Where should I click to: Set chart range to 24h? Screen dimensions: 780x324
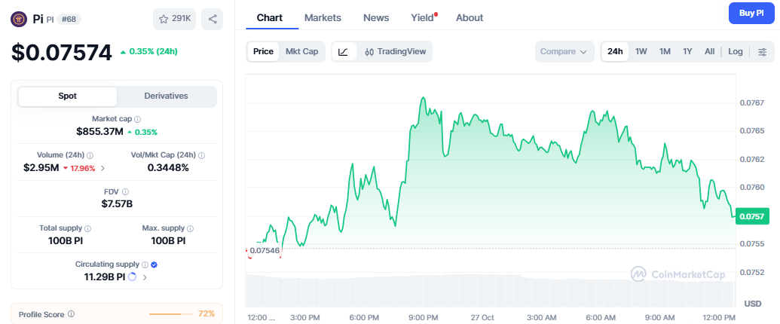[616, 52]
